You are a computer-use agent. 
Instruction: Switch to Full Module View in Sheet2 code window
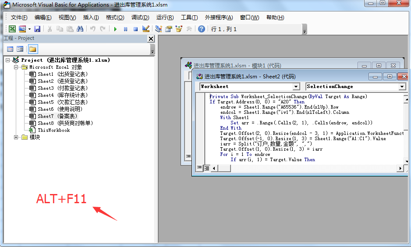(206, 168)
